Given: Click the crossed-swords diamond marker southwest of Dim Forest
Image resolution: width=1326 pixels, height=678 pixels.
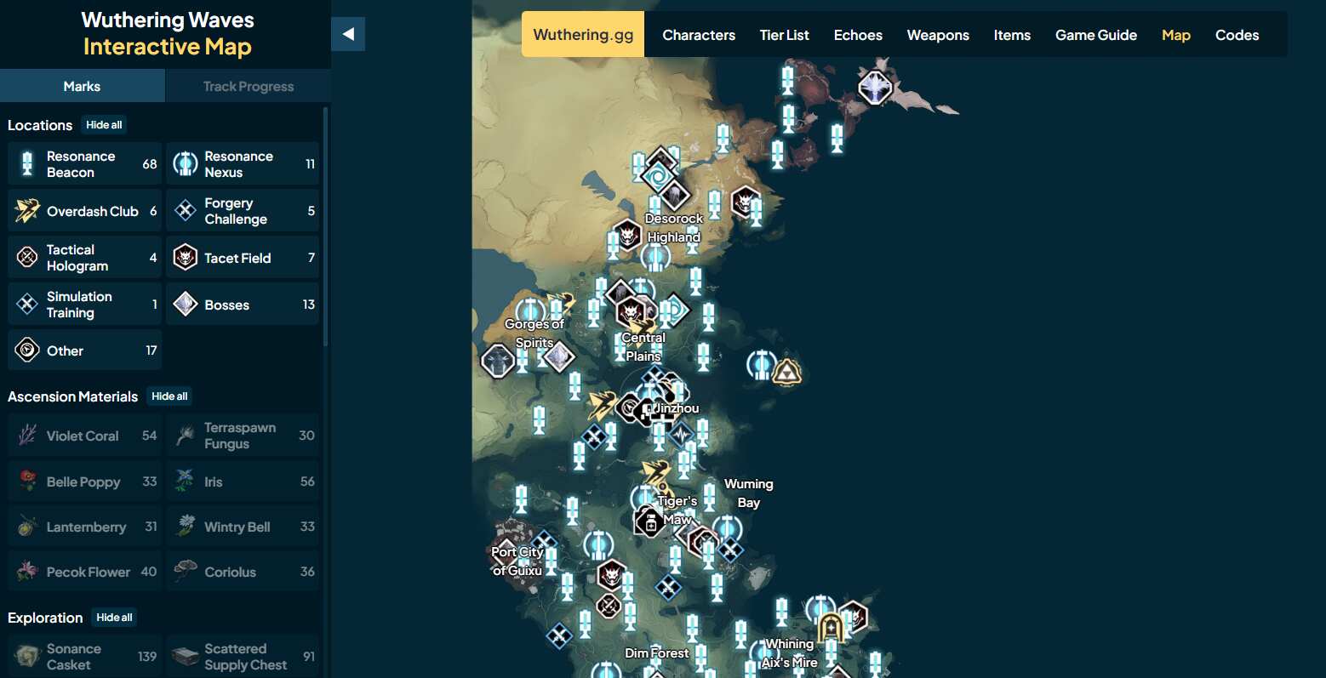Looking at the screenshot, I should tap(559, 635).
